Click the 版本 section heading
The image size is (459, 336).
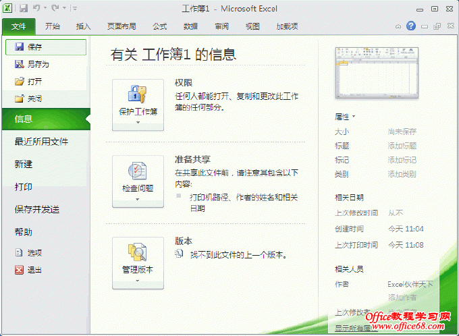pos(184,241)
